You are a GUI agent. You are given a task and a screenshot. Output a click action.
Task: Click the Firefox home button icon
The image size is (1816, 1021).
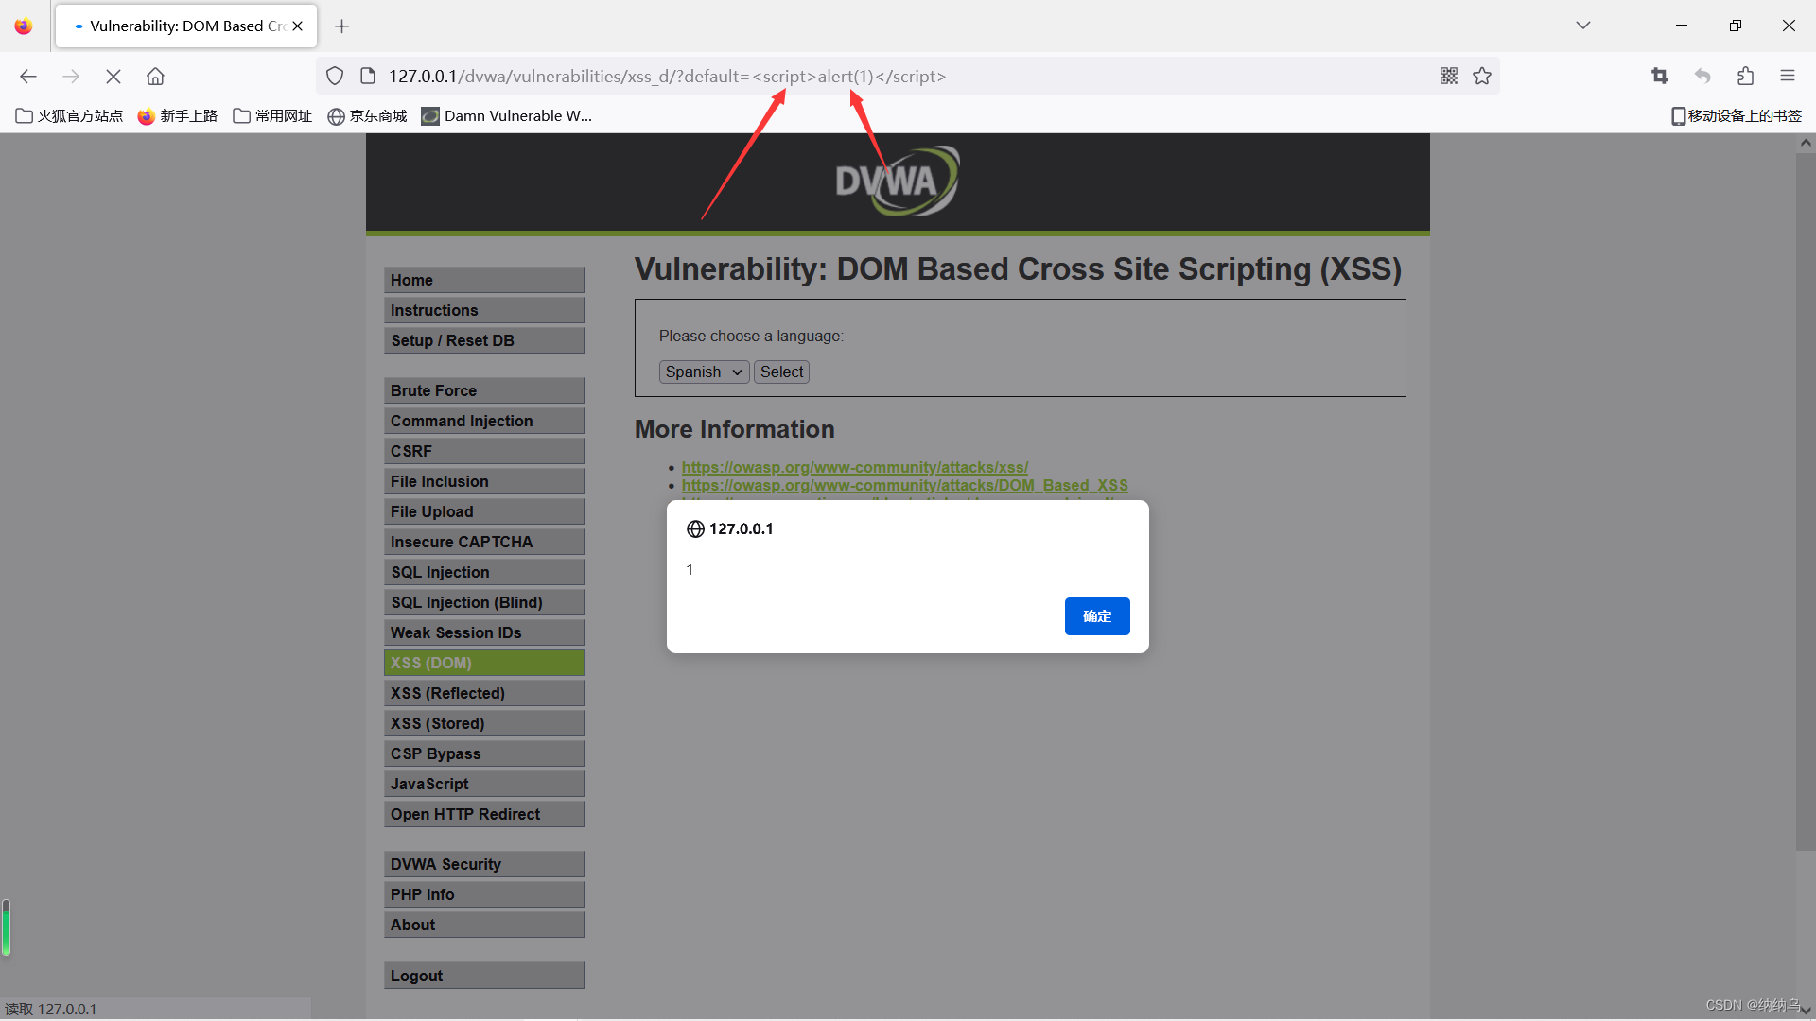coord(156,76)
